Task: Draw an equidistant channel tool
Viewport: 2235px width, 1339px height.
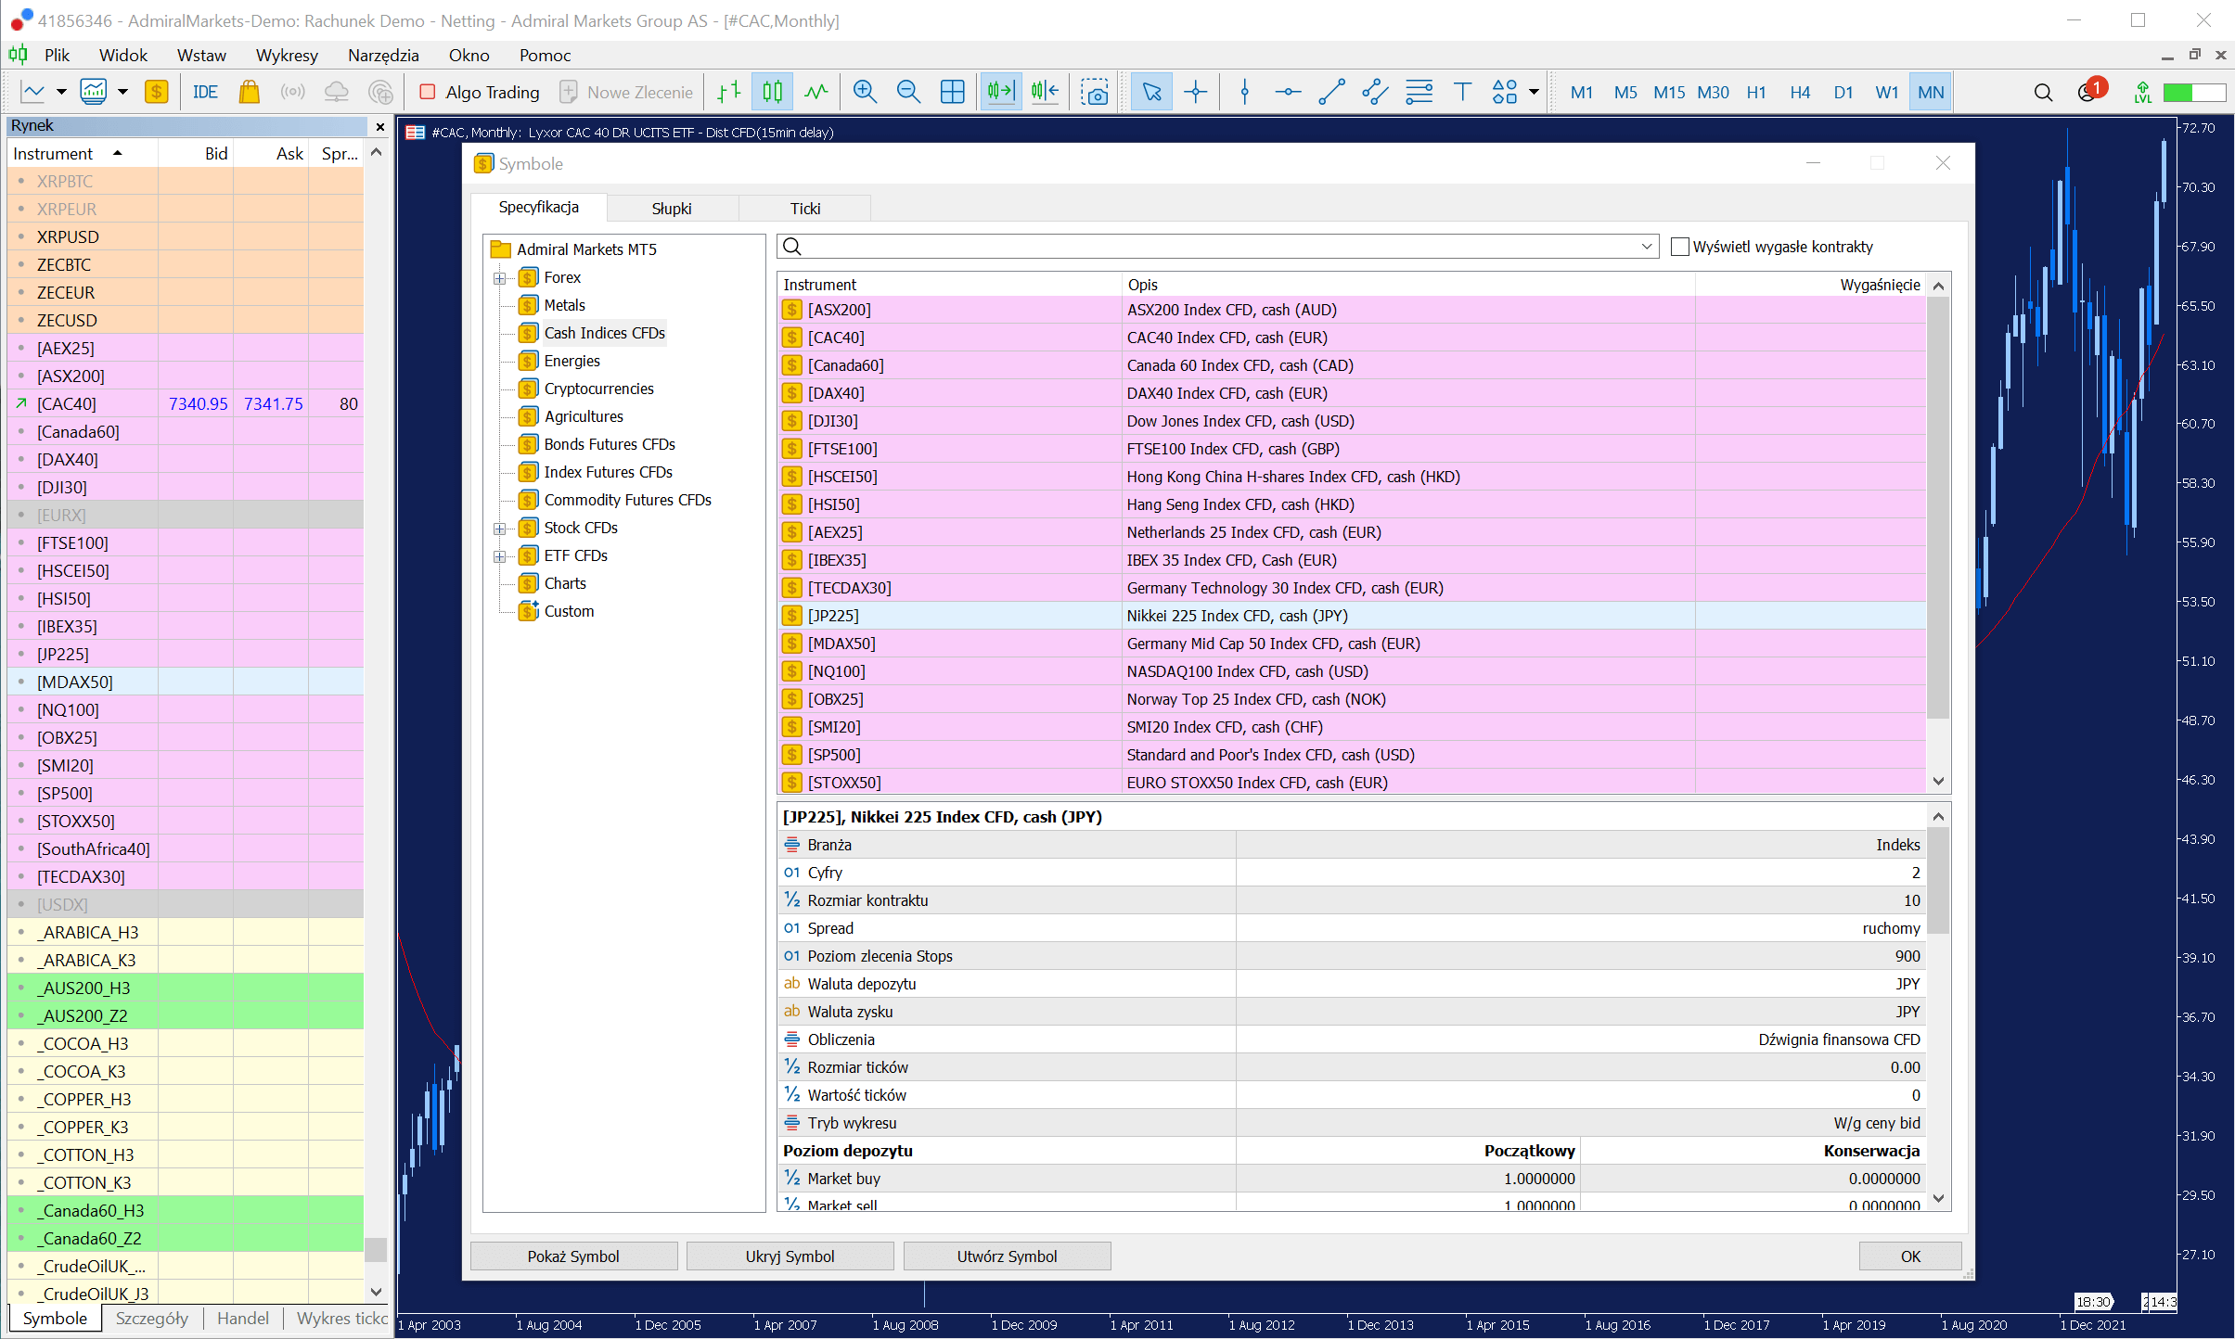Action: pos(1375,92)
